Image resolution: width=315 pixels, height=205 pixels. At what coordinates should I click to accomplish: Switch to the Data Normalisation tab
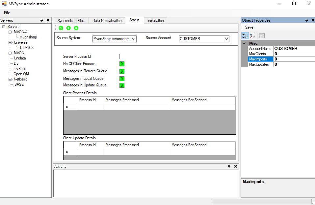(x=107, y=21)
